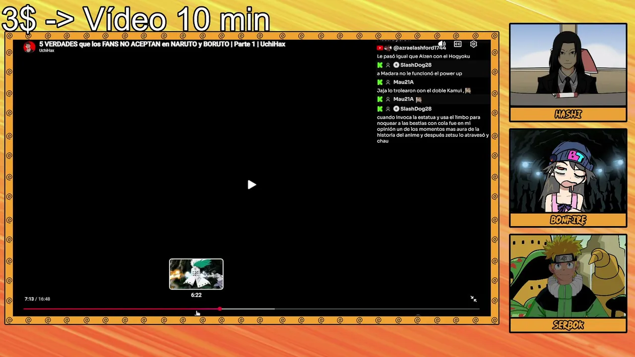Click the Kick icon beside 'a Madara' SlashDog28 message
635x357 pixels.
(x=380, y=65)
